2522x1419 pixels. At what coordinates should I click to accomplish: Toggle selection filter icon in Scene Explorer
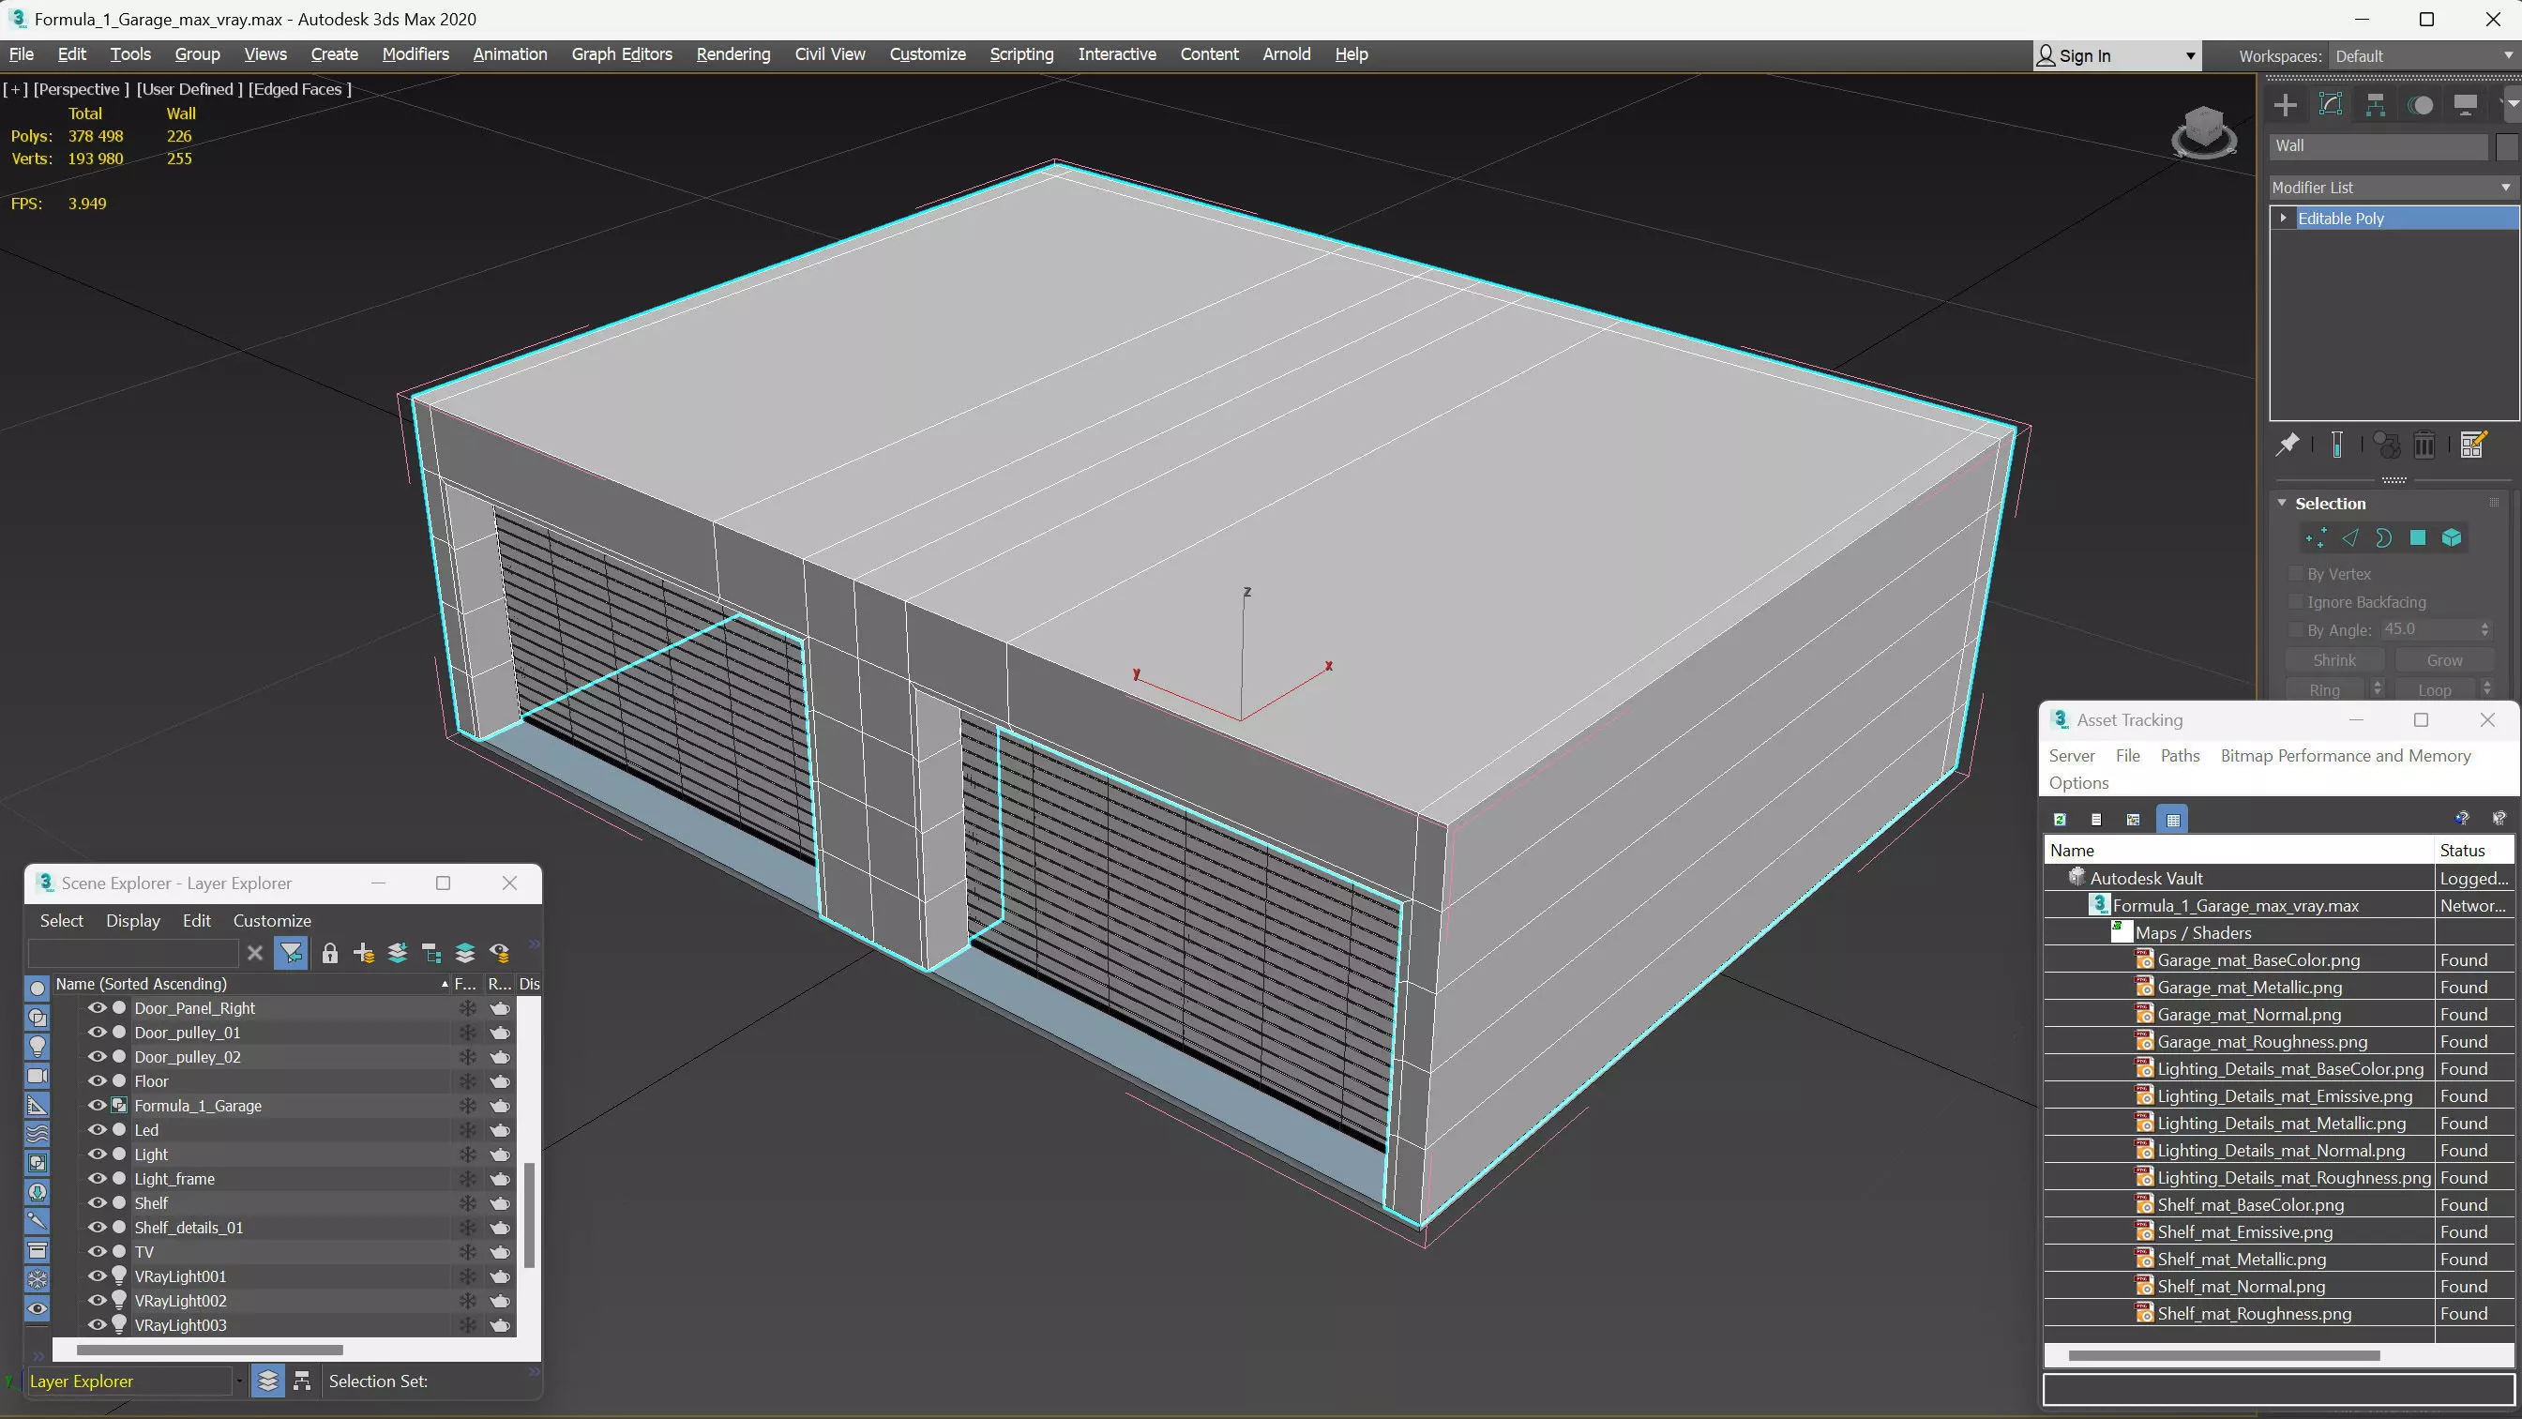click(291, 953)
